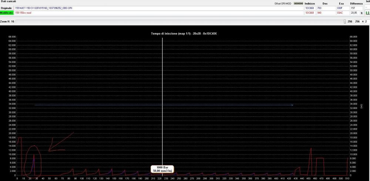Screen dimensions: 370x181
Task: Click the Differenza value 157
Action: pos(355,8)
